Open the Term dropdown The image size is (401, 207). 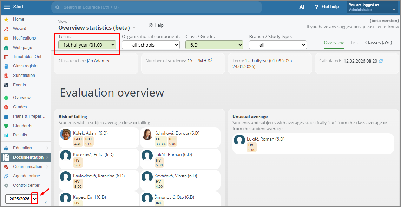pos(87,45)
